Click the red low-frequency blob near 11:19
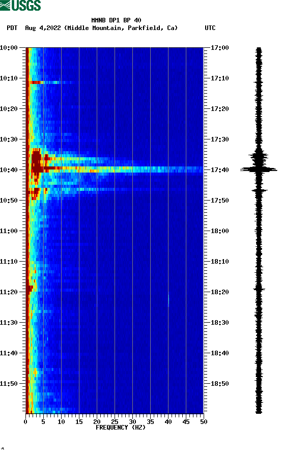281x454 pixels. pos(30,288)
